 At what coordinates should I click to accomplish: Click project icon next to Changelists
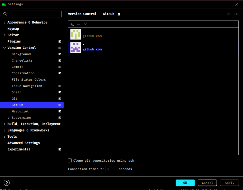60,61
